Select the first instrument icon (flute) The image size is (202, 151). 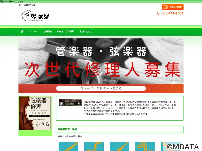[x=68, y=146]
